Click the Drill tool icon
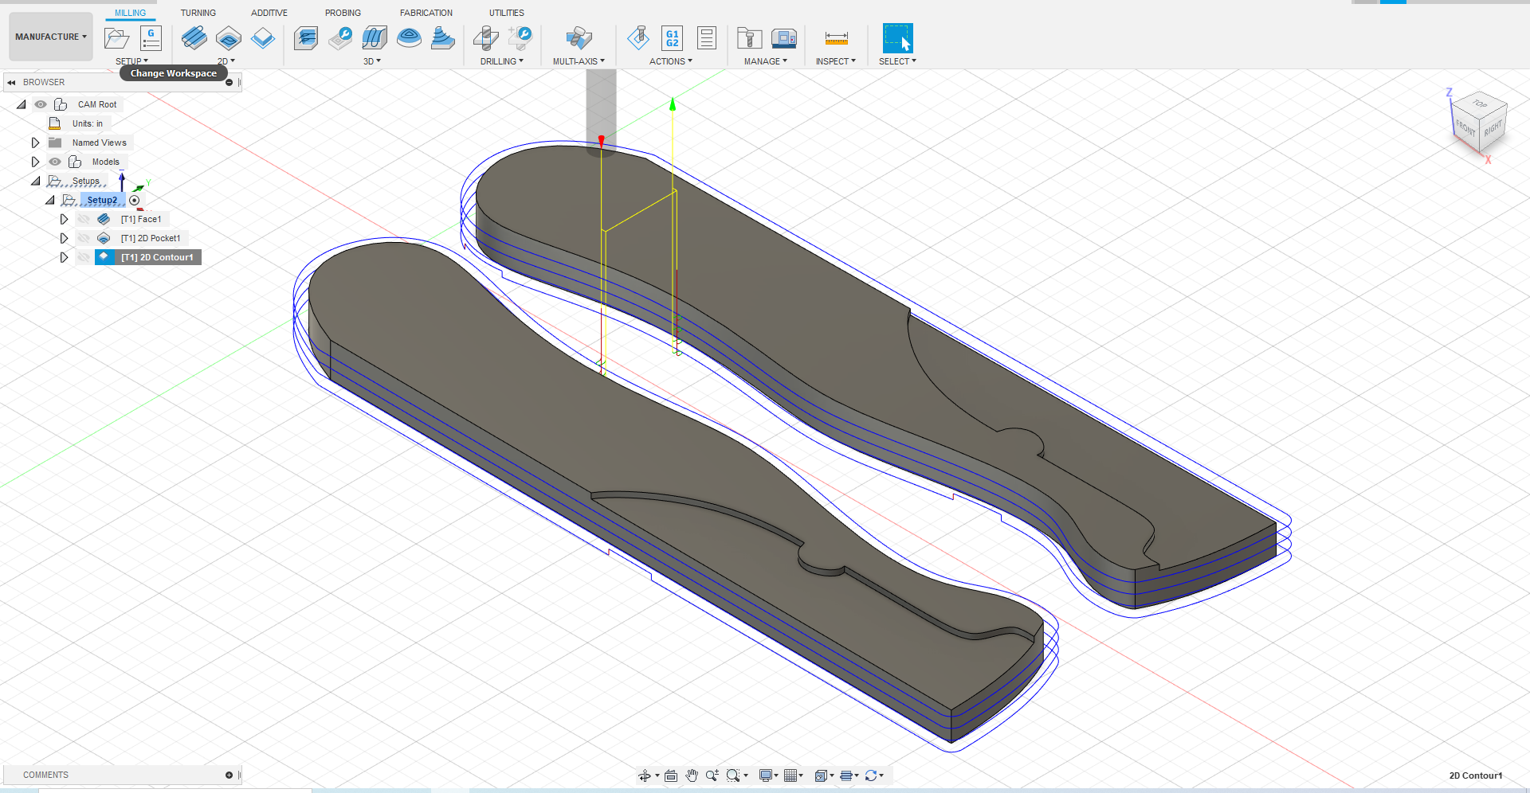 tap(485, 37)
